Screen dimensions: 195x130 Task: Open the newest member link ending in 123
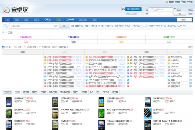coord(64,47)
